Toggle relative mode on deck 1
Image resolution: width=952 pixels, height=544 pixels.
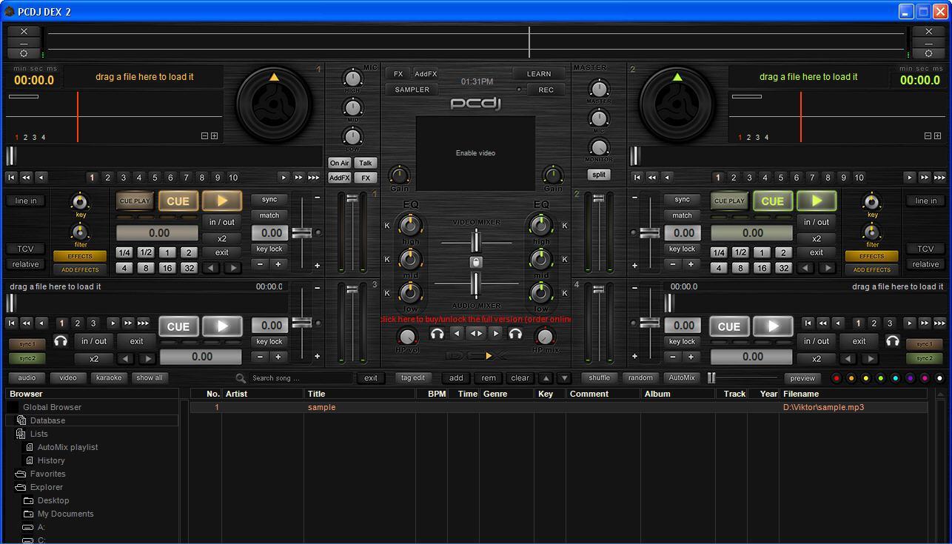[26, 264]
